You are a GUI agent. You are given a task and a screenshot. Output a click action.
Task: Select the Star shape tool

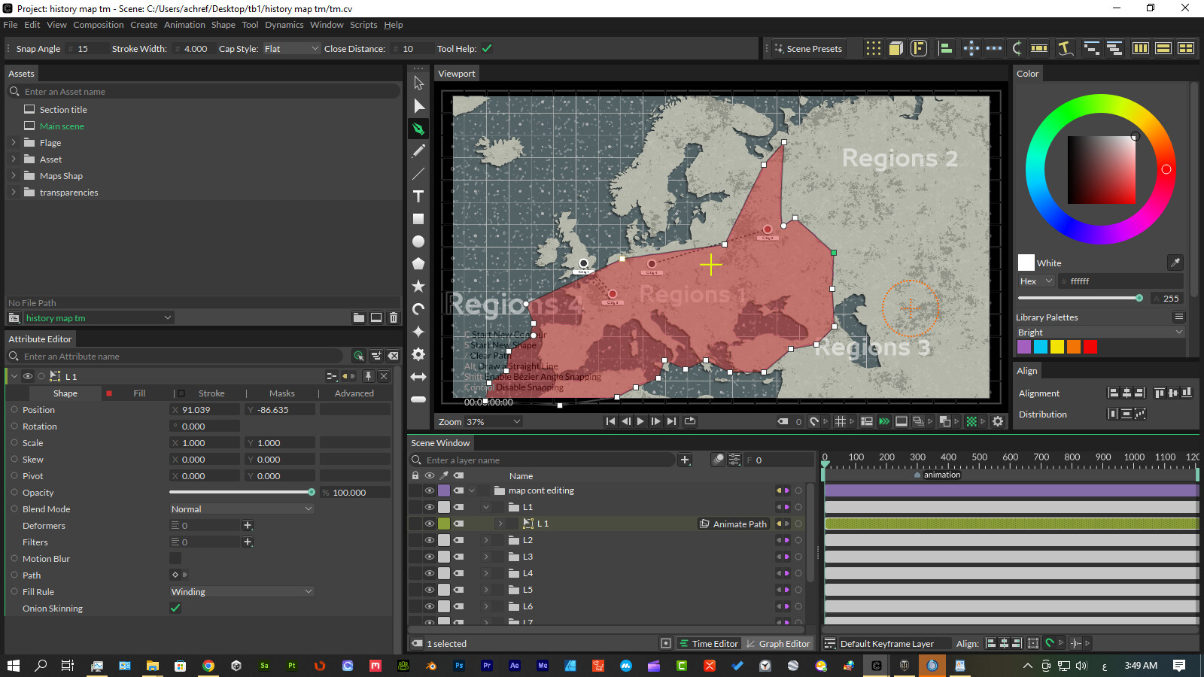point(418,287)
